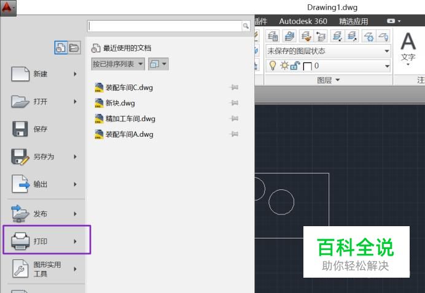Open recent file 装配车间A.dwg

pyautogui.click(x=124, y=134)
